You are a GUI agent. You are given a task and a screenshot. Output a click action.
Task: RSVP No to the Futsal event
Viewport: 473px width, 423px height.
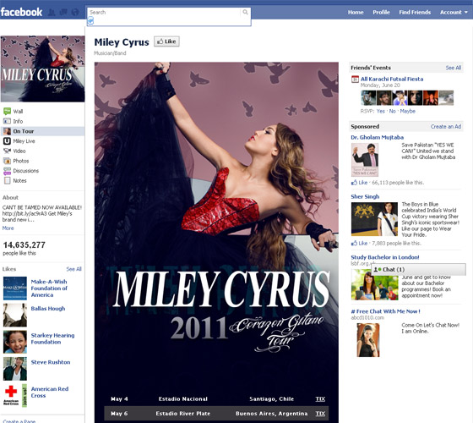[392, 111]
